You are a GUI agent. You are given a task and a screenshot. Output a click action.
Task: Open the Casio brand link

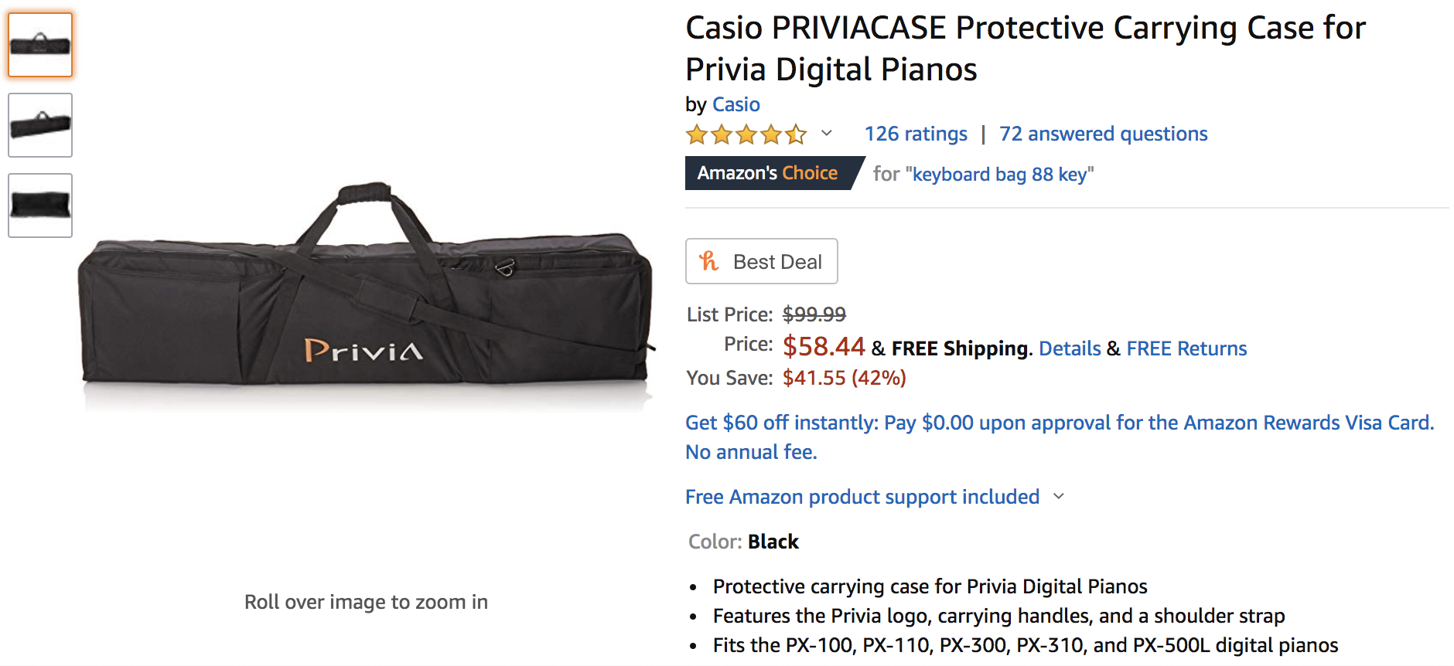pyautogui.click(x=736, y=104)
